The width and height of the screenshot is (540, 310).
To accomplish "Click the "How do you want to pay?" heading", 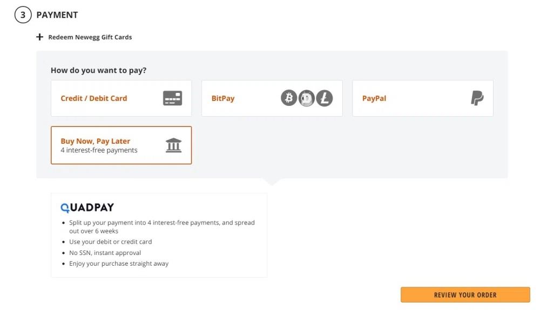I will coord(98,70).
